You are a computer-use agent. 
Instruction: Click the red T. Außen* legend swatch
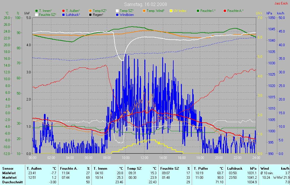coord(63,11)
